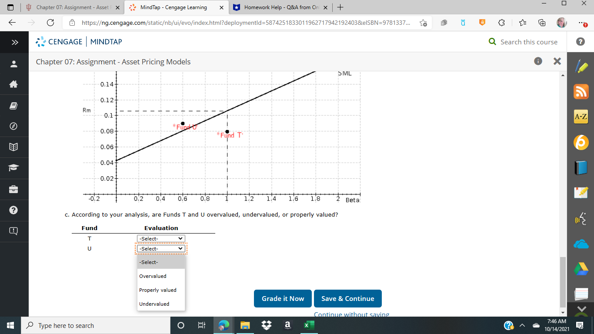Click the page scrollbar down arrow
This screenshot has width=594, height=334.
click(x=563, y=313)
